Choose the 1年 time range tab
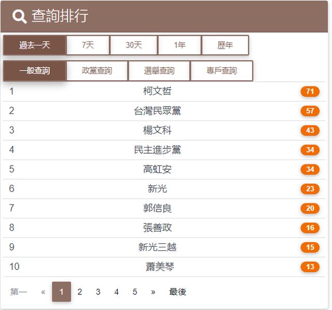 click(x=179, y=45)
